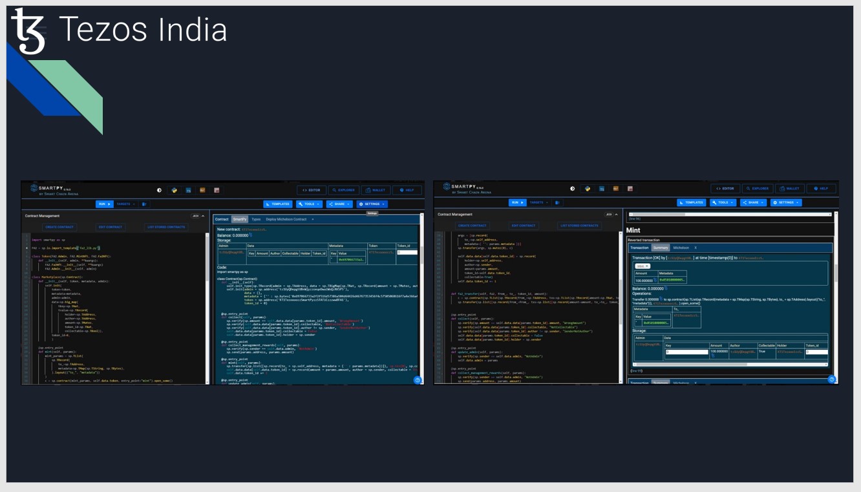This screenshot has height=492, width=861.
Task: Select the orange OCaml icon in left screenshot
Action: pyautogui.click(x=202, y=190)
